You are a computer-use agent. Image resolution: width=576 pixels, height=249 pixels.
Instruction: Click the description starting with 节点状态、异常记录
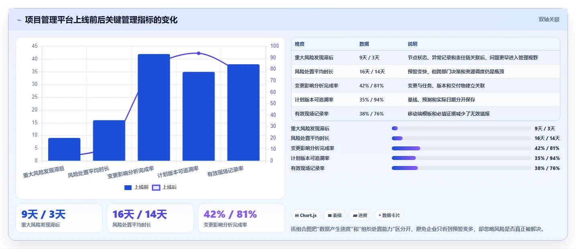[x=472, y=58]
